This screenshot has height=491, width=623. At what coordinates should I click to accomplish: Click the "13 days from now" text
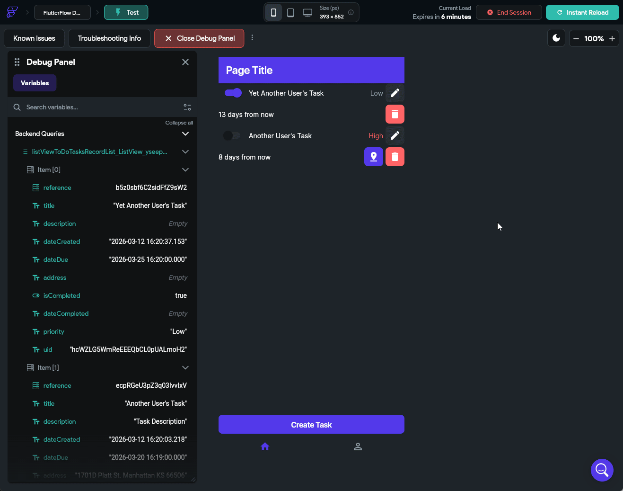coord(246,115)
